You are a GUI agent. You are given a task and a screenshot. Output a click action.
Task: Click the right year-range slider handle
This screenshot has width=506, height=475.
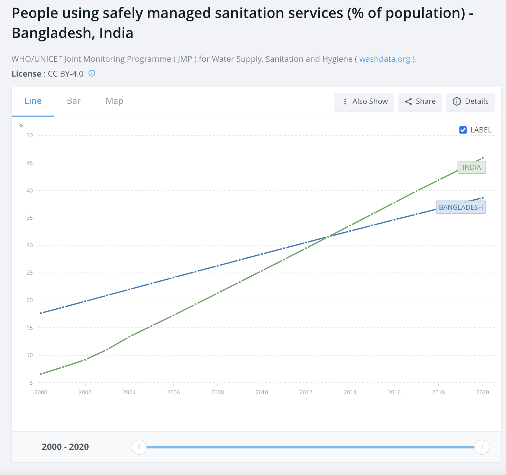[481, 447]
